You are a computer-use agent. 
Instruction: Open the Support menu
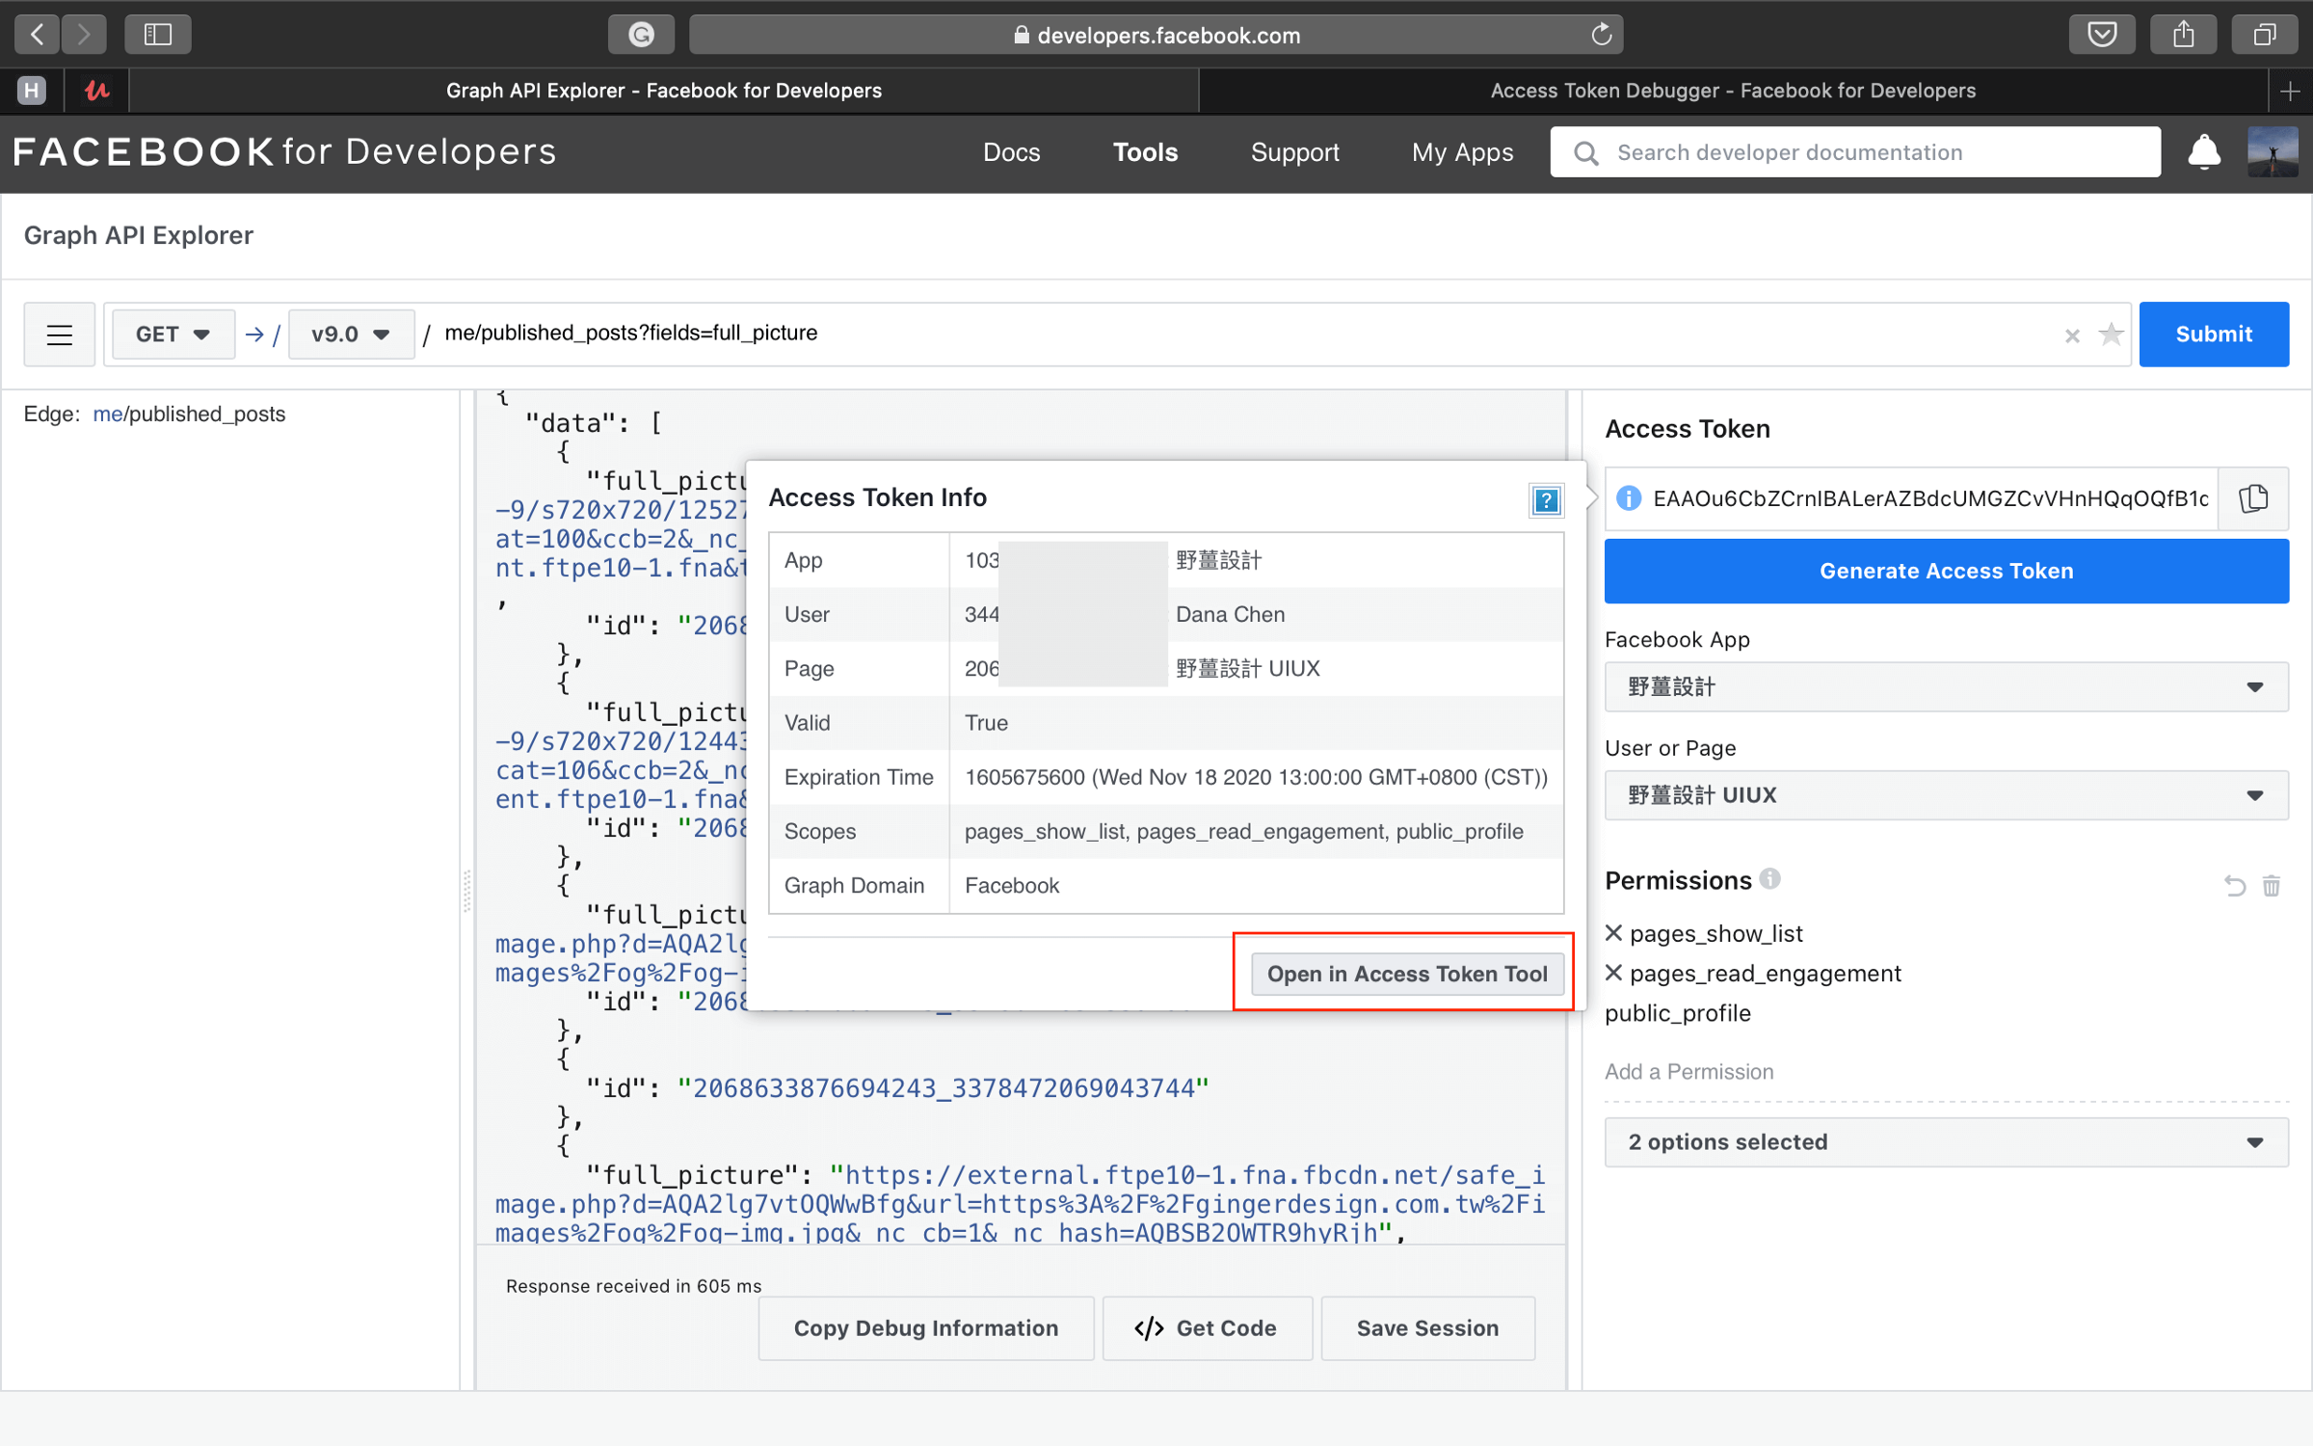1294,152
